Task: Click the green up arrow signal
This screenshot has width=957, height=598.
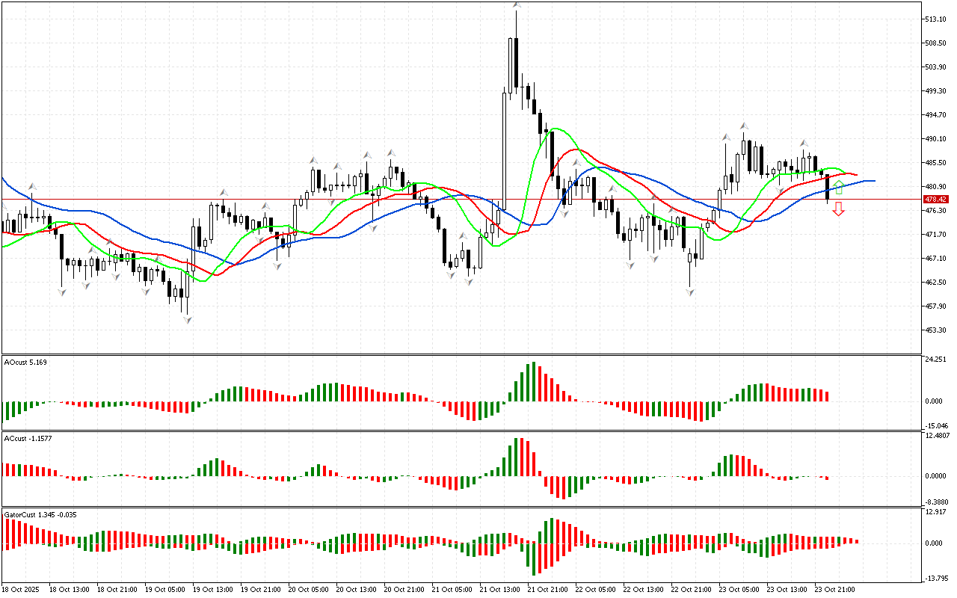Action: [x=839, y=187]
